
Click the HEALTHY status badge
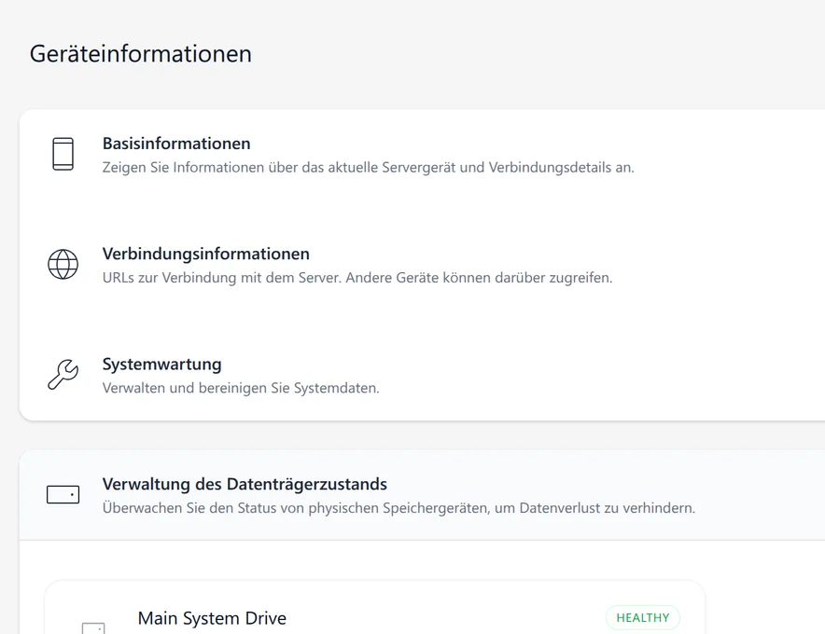pos(643,618)
